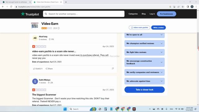Open the WhatsApp icon in taskbar
Screen dimensions: 199x112
(100, 109)
